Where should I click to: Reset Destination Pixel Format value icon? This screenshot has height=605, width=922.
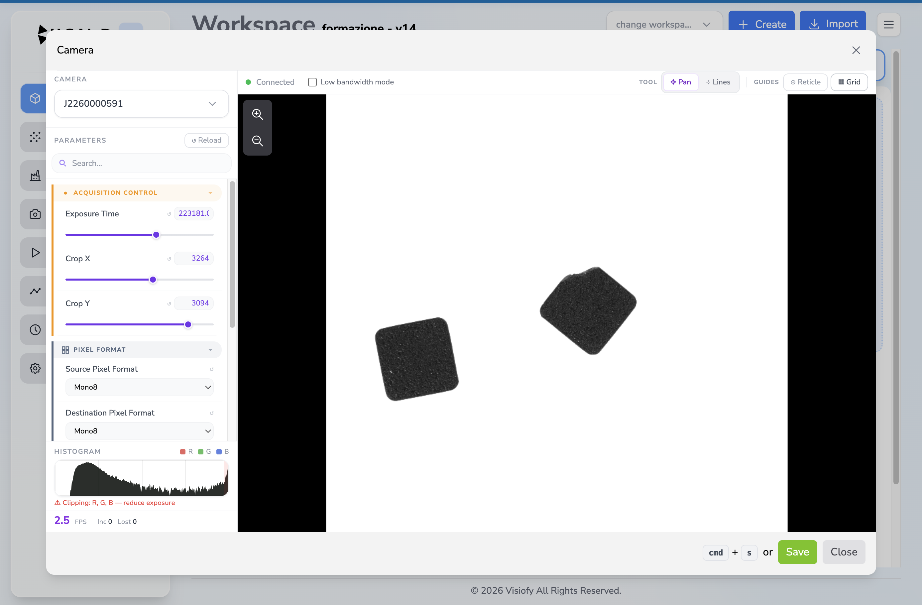tap(211, 413)
